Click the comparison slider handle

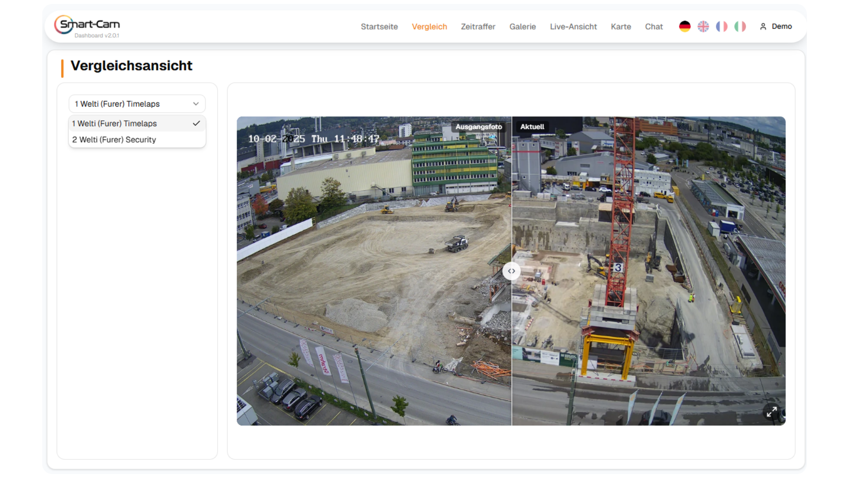point(512,271)
